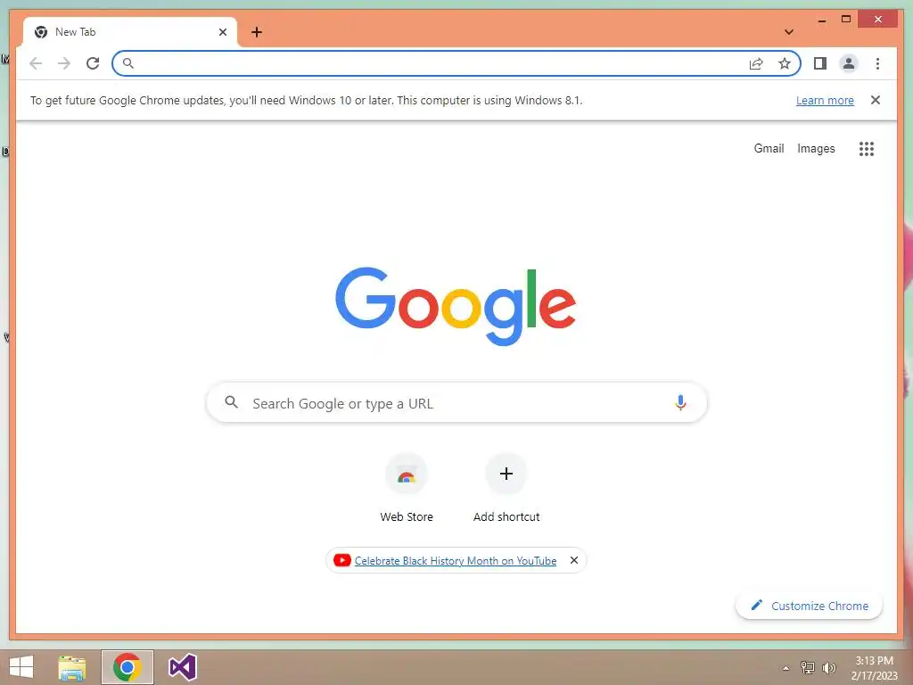This screenshot has height=685, width=913.
Task: Click the Customize Chrome button
Action: (x=809, y=606)
